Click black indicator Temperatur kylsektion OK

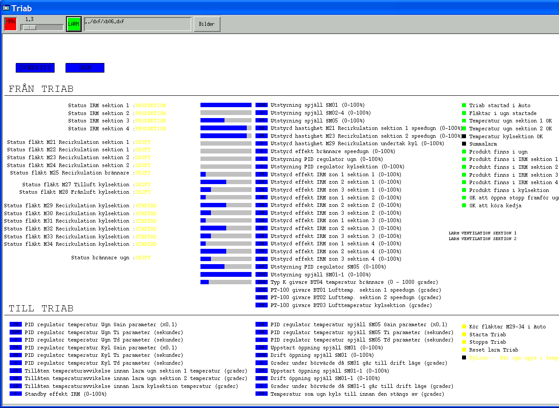pyautogui.click(x=464, y=136)
